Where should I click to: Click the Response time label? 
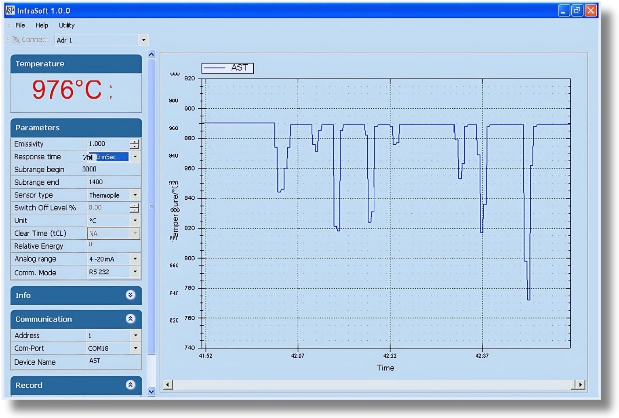pos(38,157)
